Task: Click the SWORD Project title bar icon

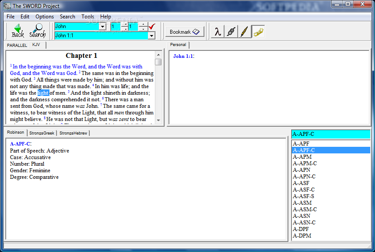Action: coord(7,6)
